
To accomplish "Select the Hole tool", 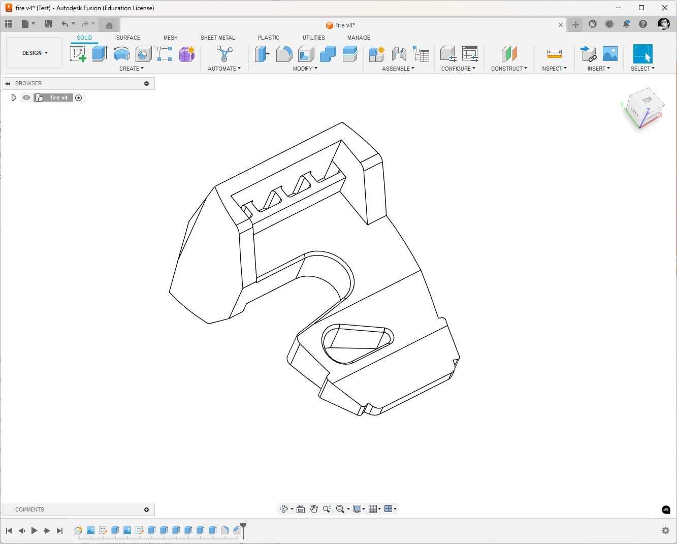I will tap(143, 53).
